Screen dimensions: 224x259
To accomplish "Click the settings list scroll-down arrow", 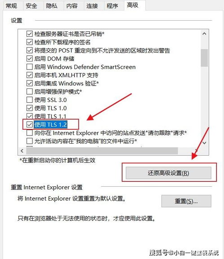I will point(204,143).
